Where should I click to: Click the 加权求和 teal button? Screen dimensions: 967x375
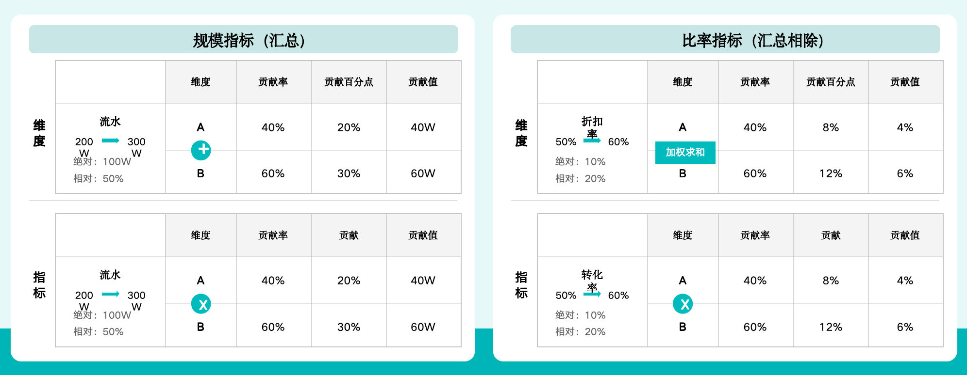(x=685, y=153)
